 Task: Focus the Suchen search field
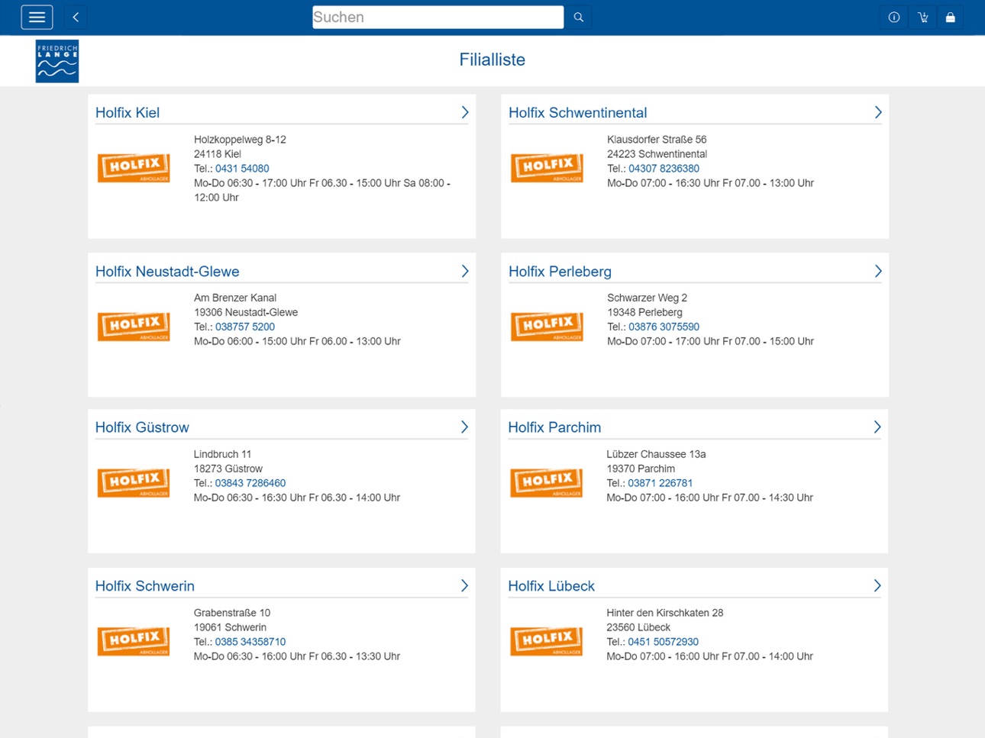pyautogui.click(x=438, y=17)
